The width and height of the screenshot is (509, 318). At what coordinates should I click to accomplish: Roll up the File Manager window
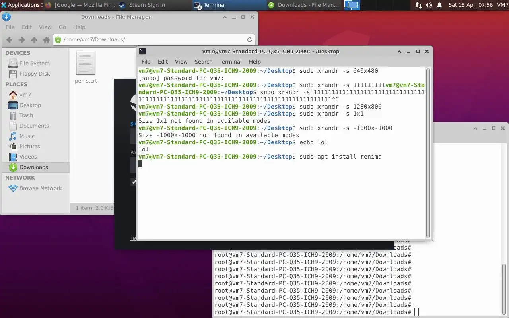(225, 17)
